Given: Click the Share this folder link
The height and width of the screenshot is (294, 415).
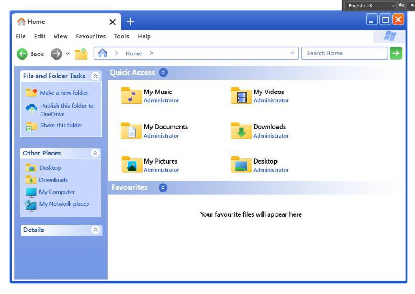Looking at the screenshot, I should (61, 125).
